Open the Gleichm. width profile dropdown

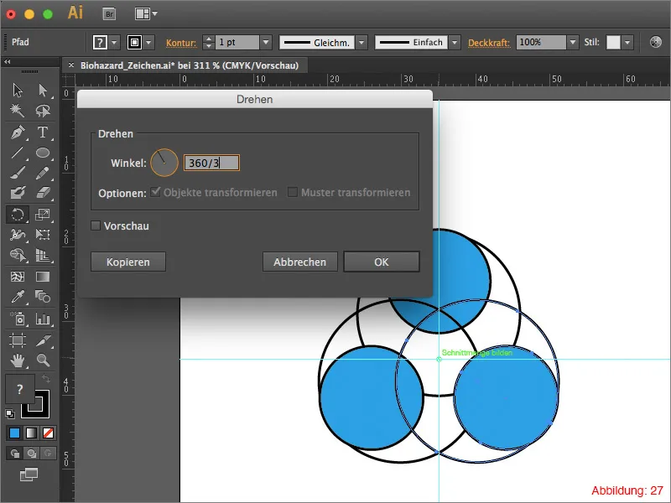click(x=362, y=43)
